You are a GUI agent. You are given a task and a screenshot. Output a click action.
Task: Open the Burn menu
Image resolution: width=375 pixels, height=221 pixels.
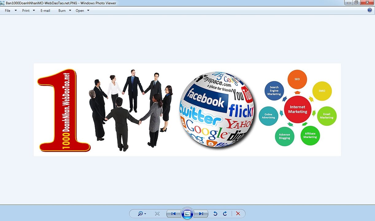point(62,10)
